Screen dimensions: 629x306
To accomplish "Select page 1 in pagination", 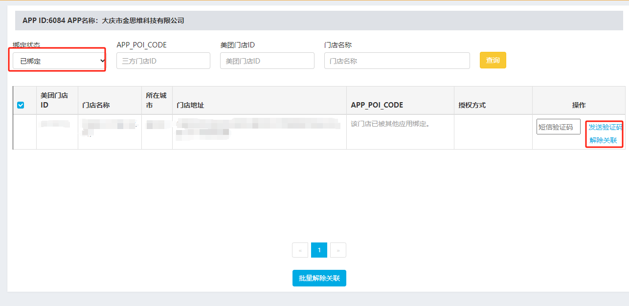I will pyautogui.click(x=319, y=250).
